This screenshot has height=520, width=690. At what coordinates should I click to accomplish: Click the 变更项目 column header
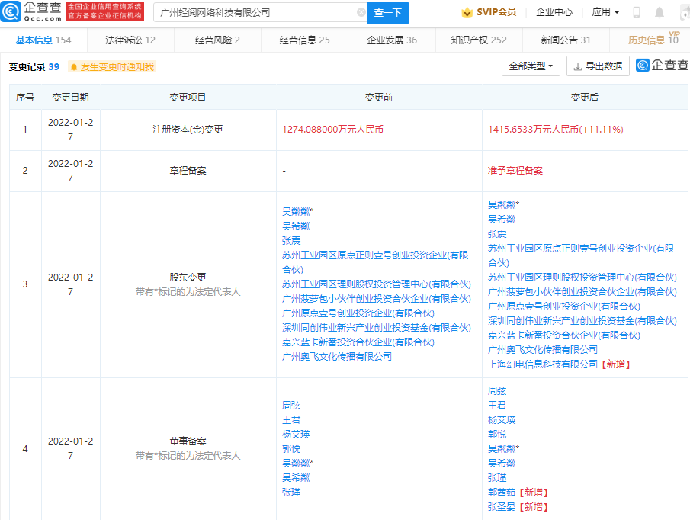[188, 98]
